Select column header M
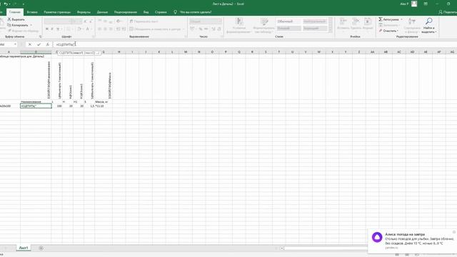 click(186, 52)
